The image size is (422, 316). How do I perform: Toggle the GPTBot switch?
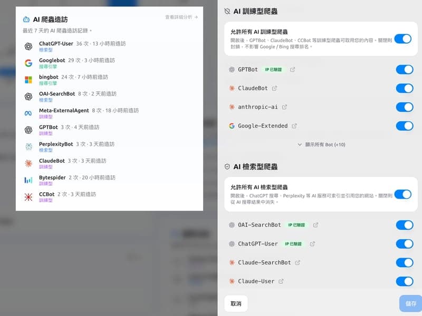coord(405,70)
